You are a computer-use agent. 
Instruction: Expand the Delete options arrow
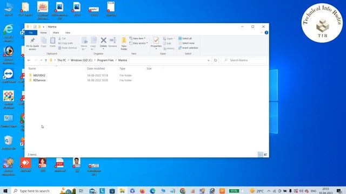(x=103, y=48)
